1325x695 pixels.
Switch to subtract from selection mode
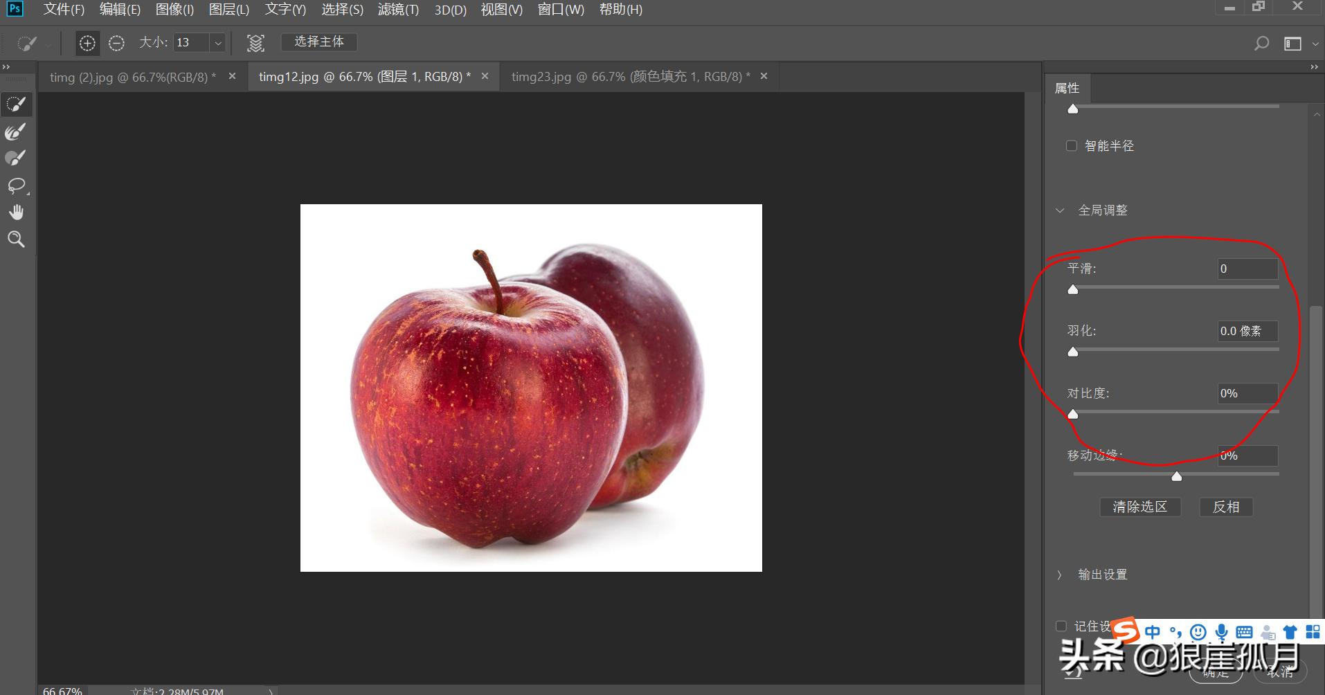pos(116,42)
